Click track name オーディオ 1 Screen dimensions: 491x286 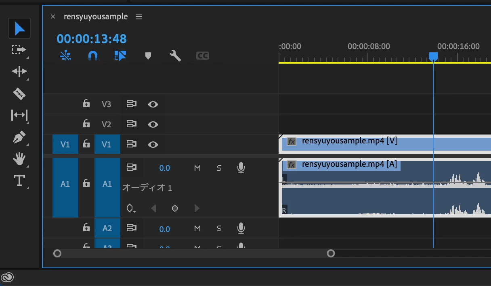pyautogui.click(x=147, y=188)
